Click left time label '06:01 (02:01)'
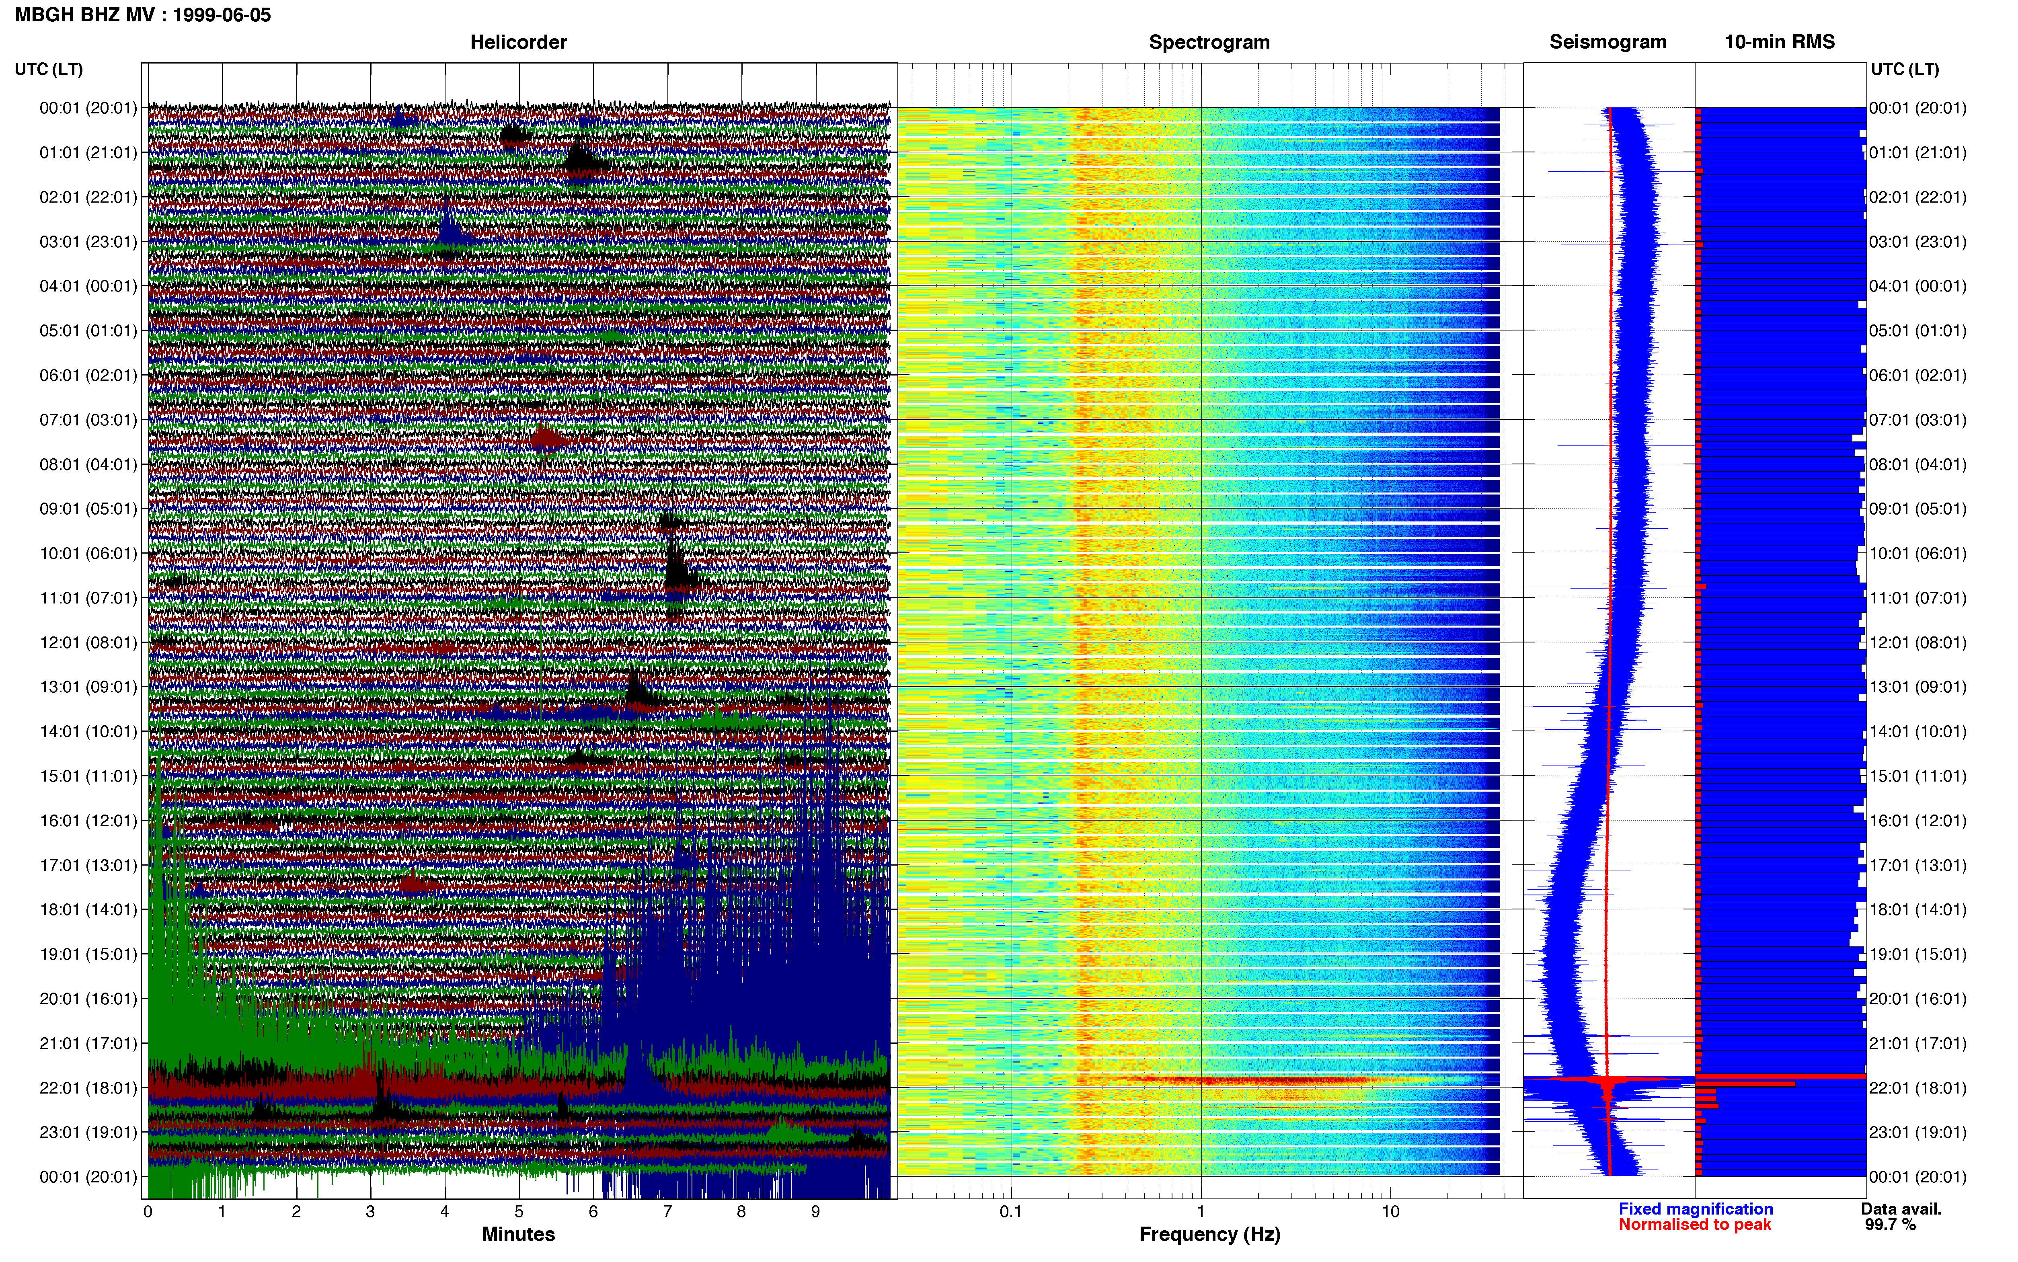 pos(88,375)
